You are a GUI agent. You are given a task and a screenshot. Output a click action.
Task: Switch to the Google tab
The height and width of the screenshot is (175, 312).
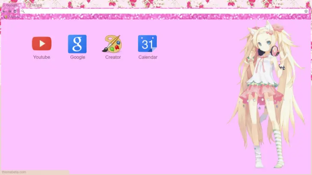(12, 5)
